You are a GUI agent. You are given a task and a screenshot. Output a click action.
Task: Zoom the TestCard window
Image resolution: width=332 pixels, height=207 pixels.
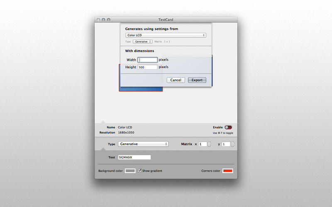coord(109,19)
